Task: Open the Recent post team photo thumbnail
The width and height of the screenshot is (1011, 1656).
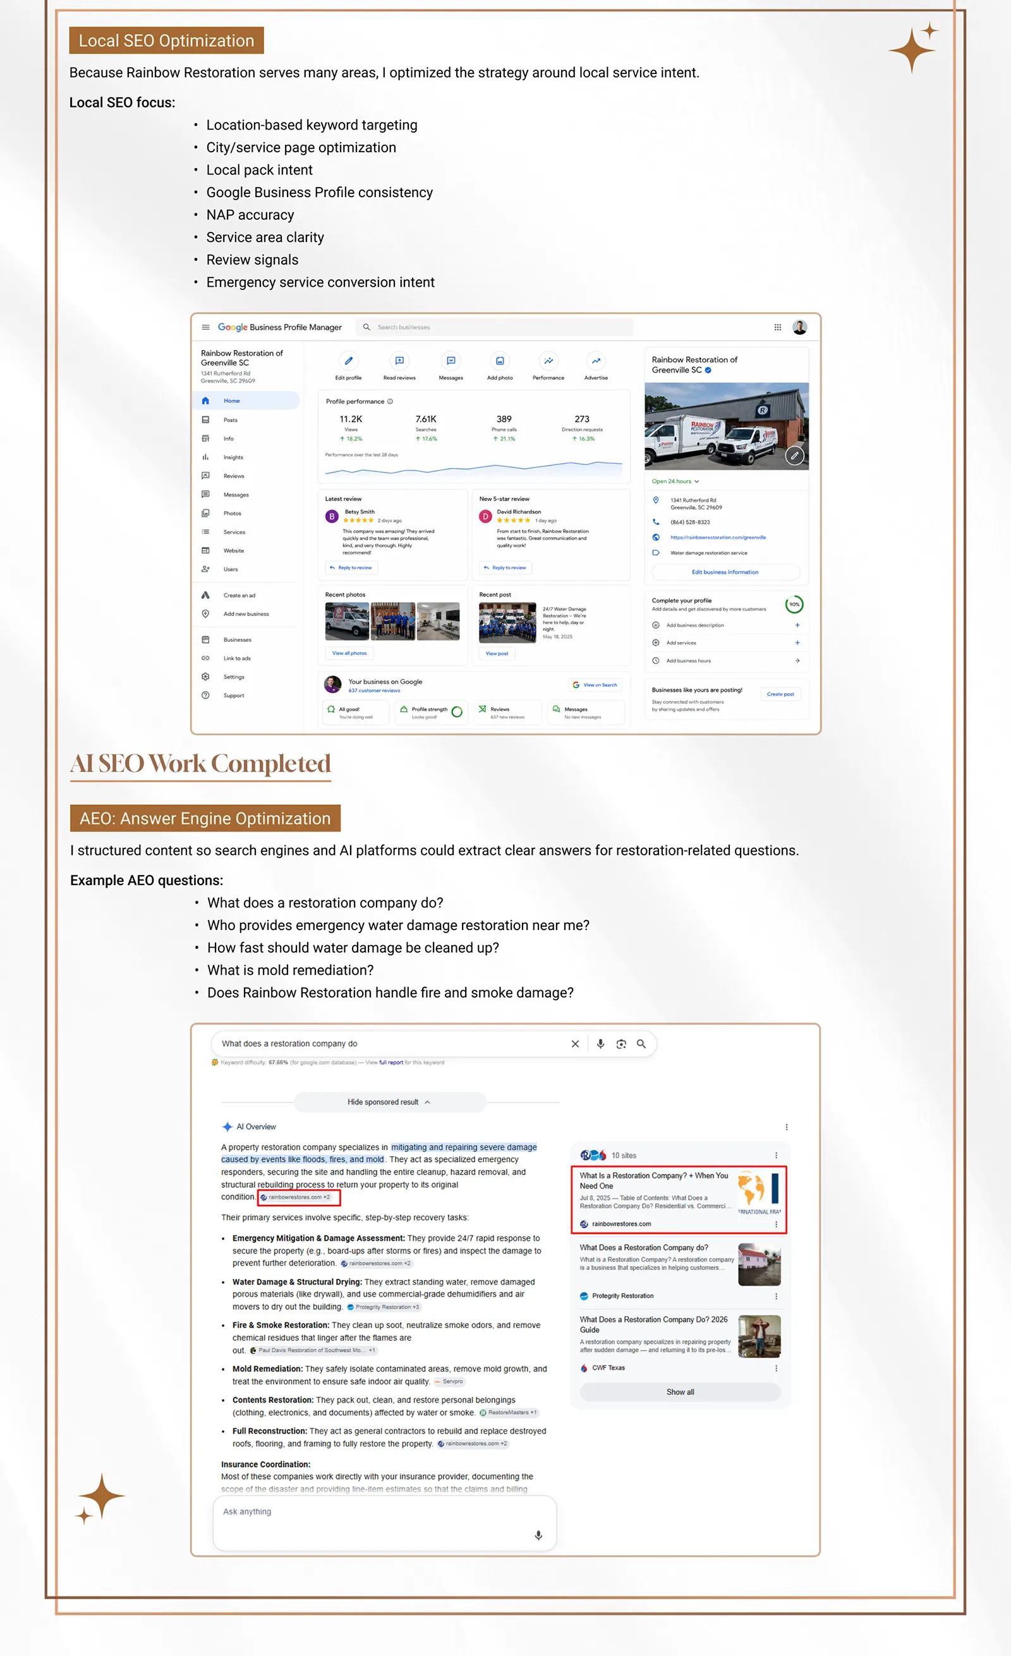Action: pyautogui.click(x=507, y=622)
